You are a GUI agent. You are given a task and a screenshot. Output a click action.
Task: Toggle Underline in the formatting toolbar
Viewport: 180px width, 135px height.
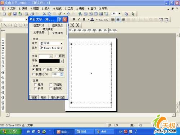(84, 19)
